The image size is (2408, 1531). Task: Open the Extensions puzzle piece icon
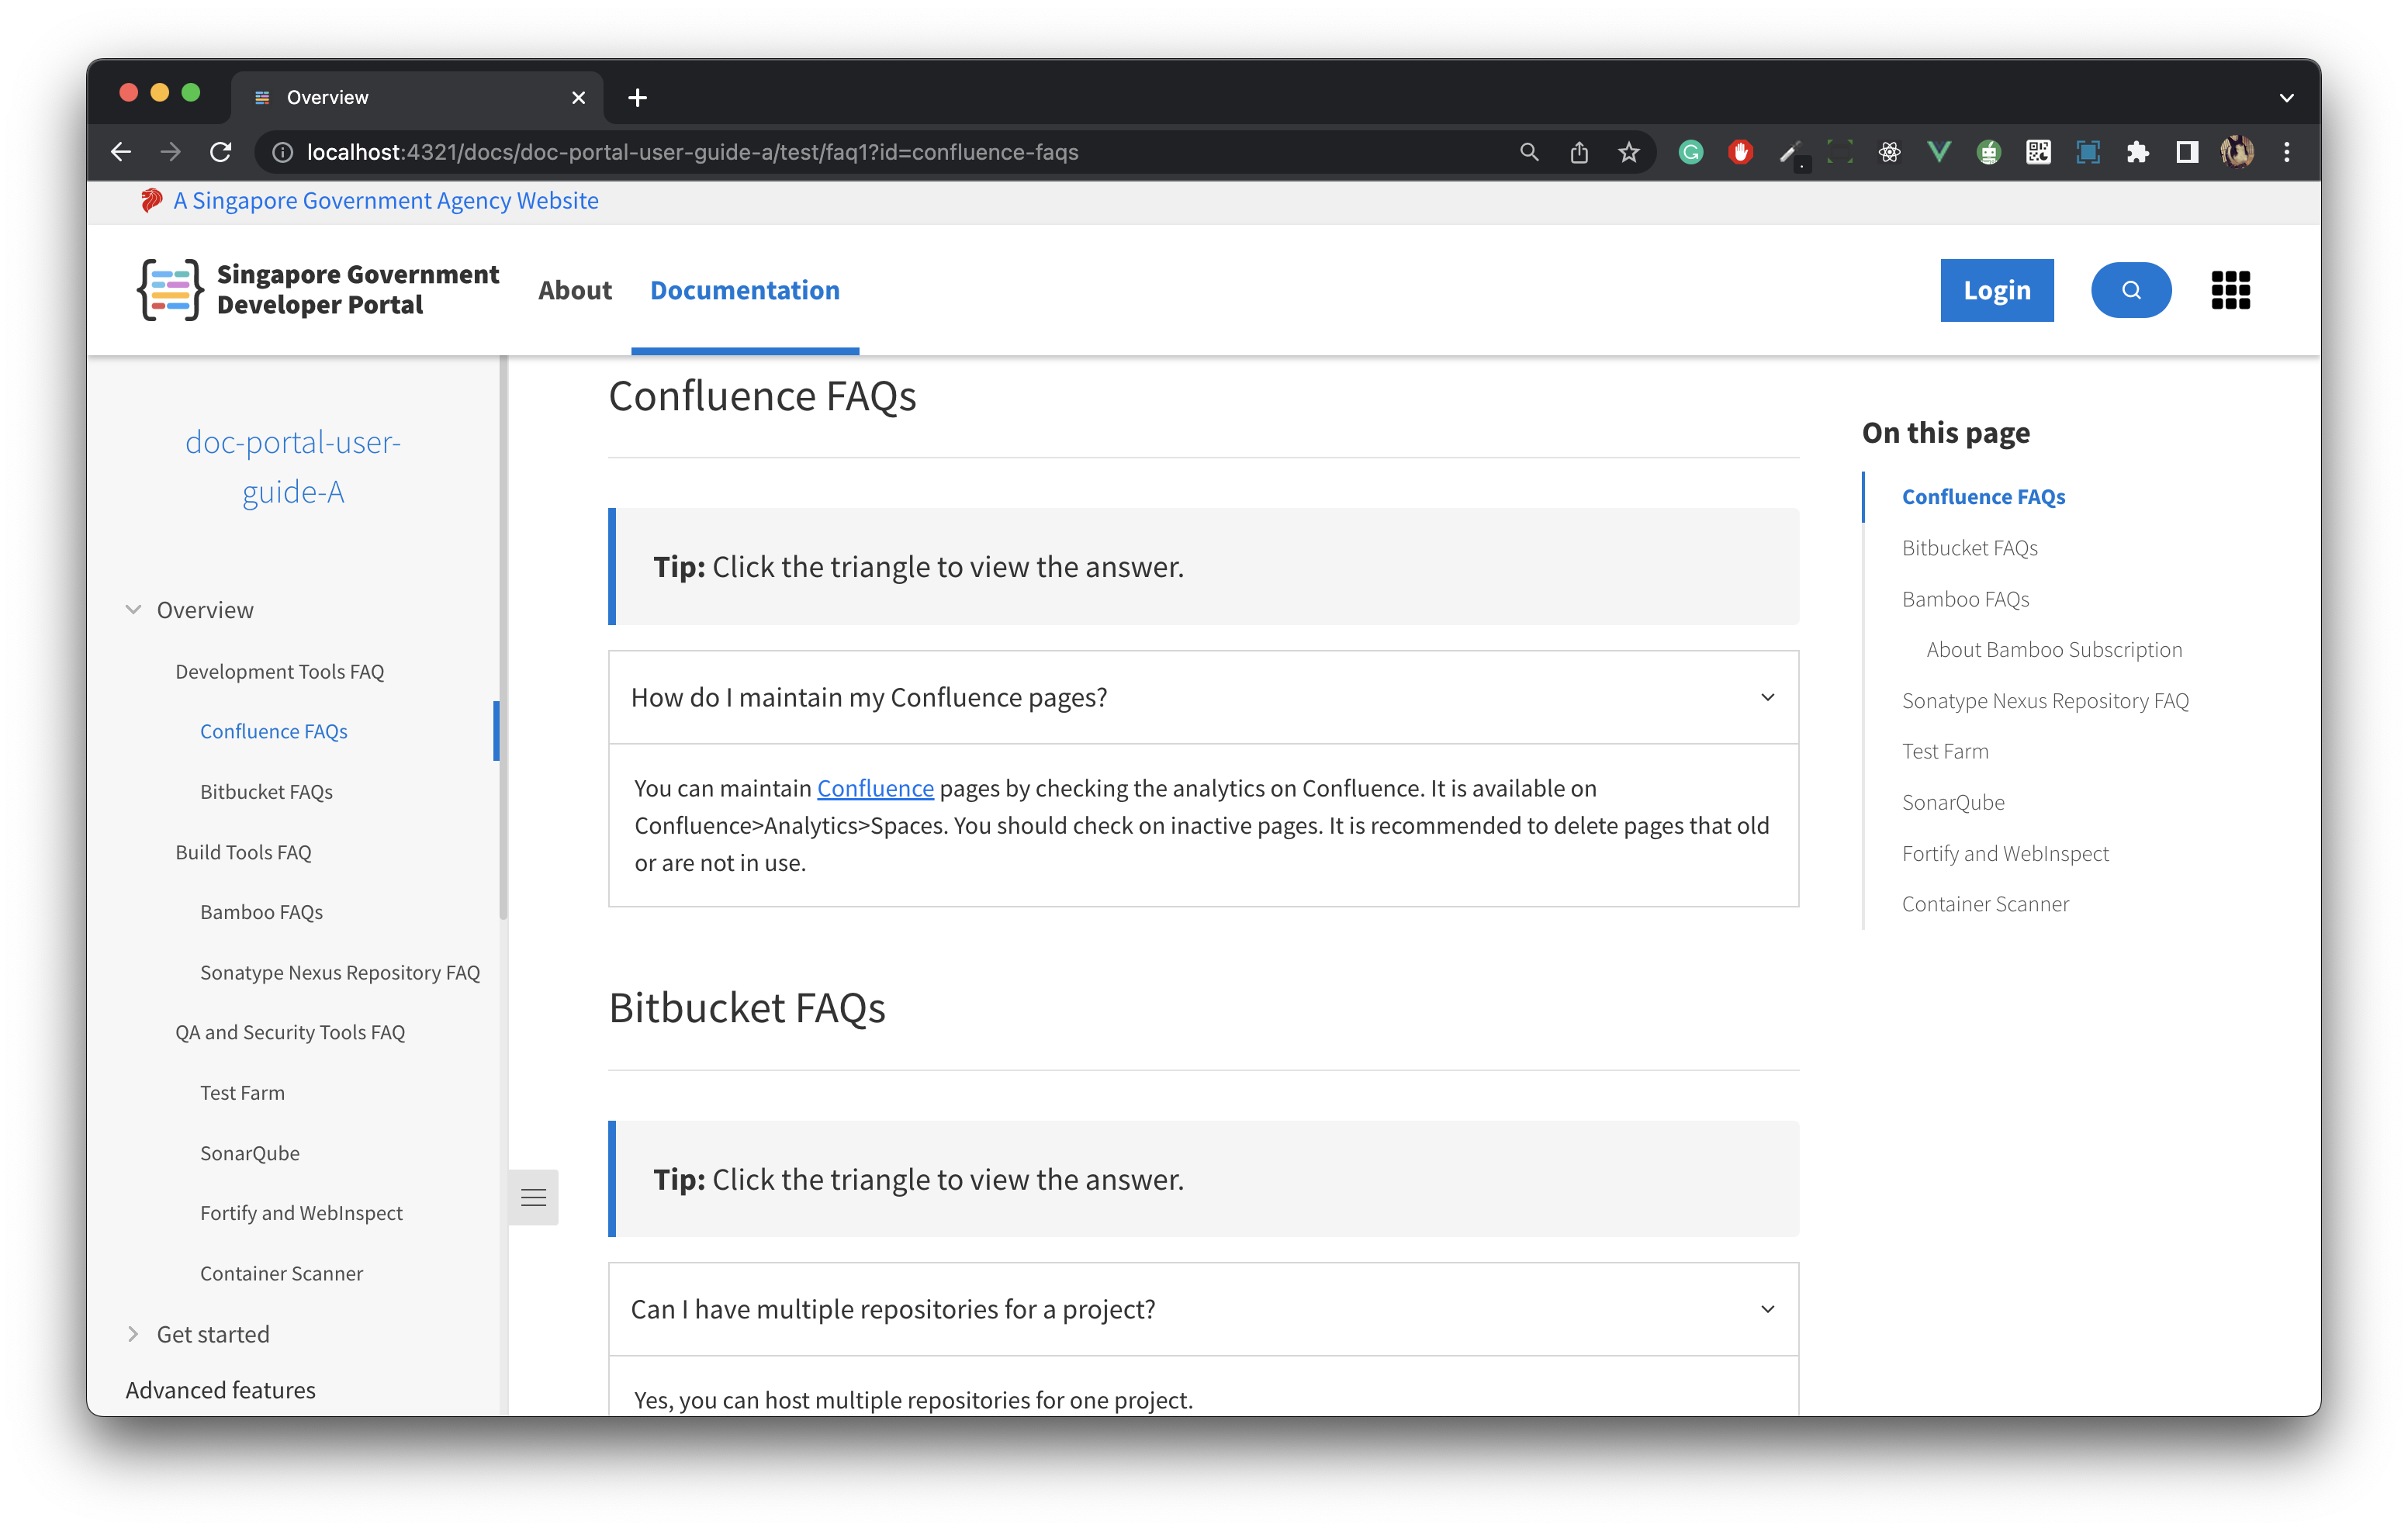(2137, 152)
